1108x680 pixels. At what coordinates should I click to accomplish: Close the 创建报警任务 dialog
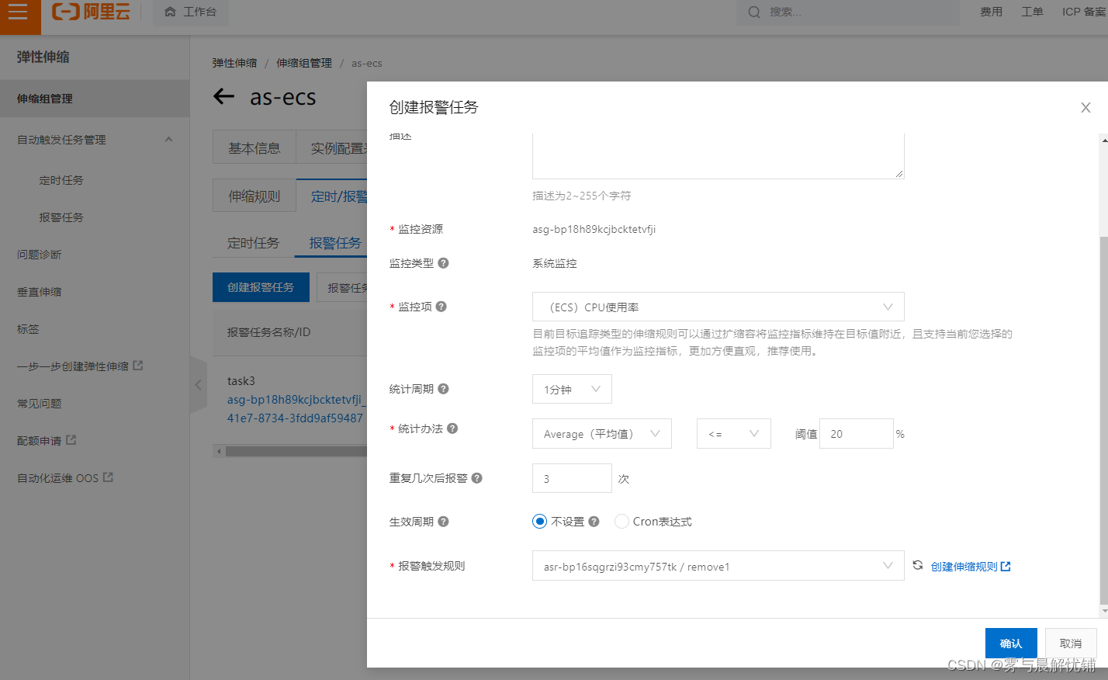pyautogui.click(x=1085, y=107)
